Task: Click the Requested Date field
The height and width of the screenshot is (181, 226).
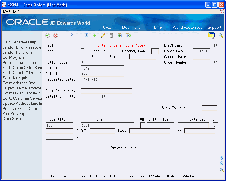Action: tap(89, 79)
